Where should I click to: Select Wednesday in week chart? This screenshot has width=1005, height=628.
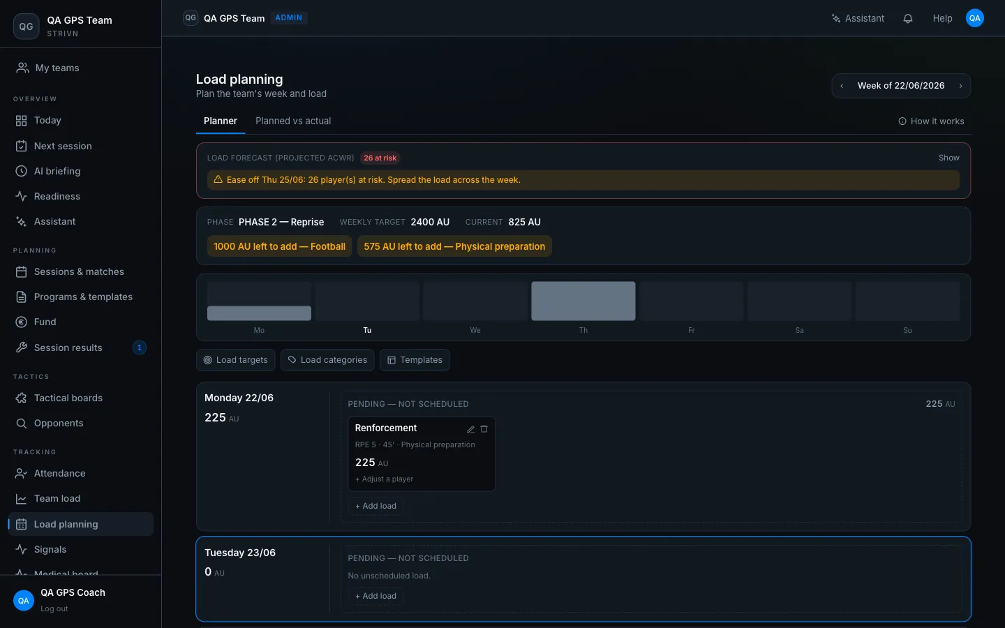coord(475,301)
